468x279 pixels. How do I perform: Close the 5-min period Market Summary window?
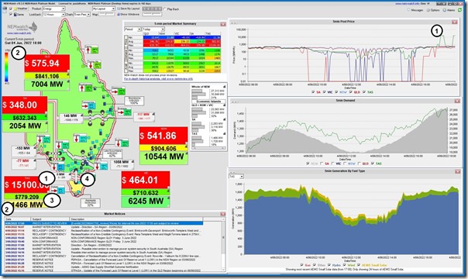223,24
